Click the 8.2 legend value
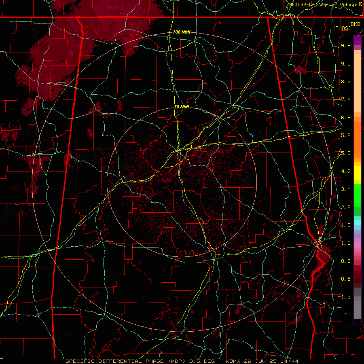364x364 pixels. [346, 81]
